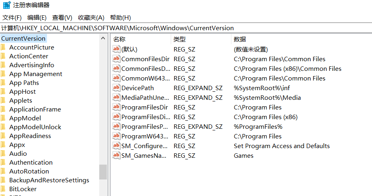The image size is (372, 196).
Task: Click the string icon for SM_GamesNa... value
Action: [x=116, y=155]
